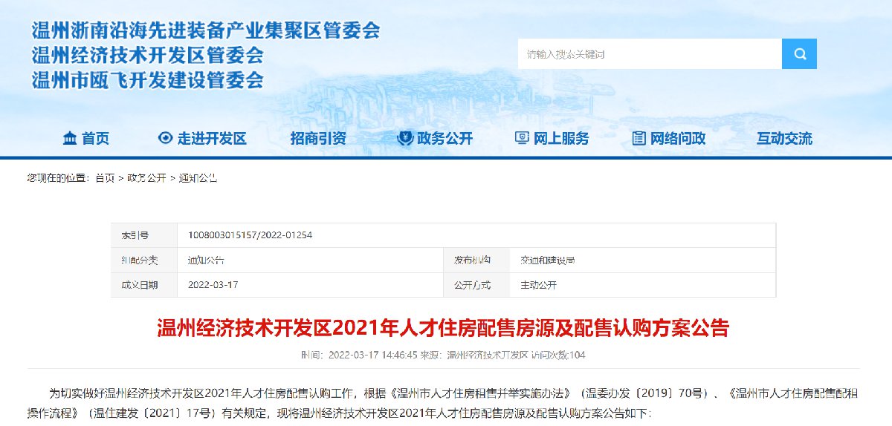Click the magnifier search button

[799, 54]
